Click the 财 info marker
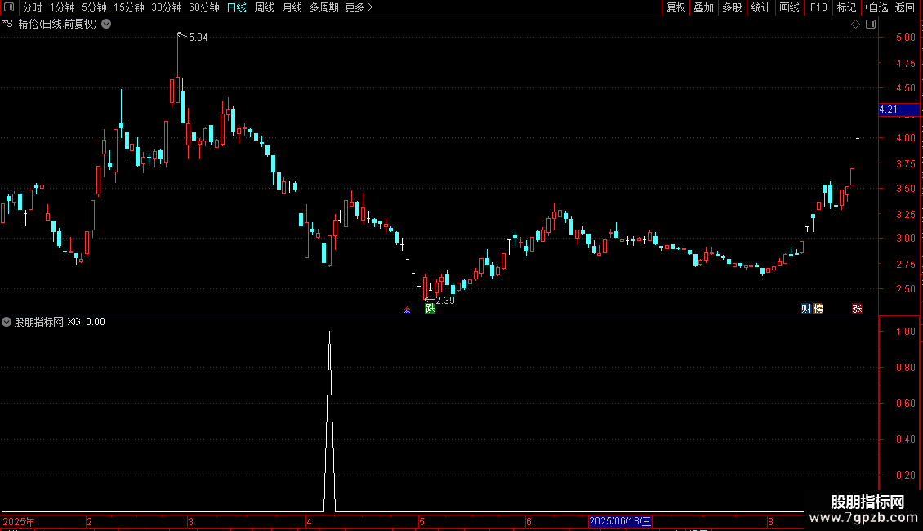Screen dimensions: 923x531 [806, 309]
